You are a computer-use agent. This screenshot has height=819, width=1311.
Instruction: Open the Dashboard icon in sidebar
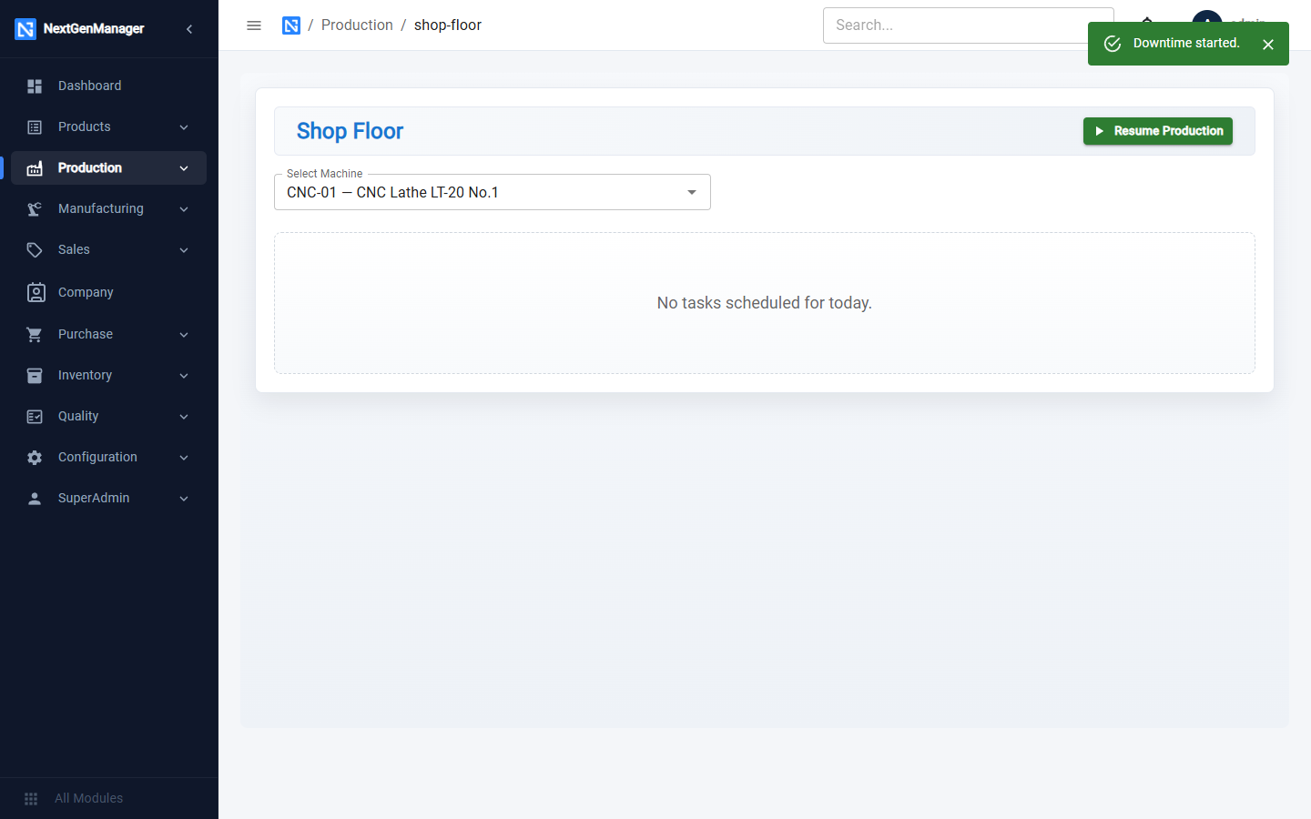click(35, 86)
